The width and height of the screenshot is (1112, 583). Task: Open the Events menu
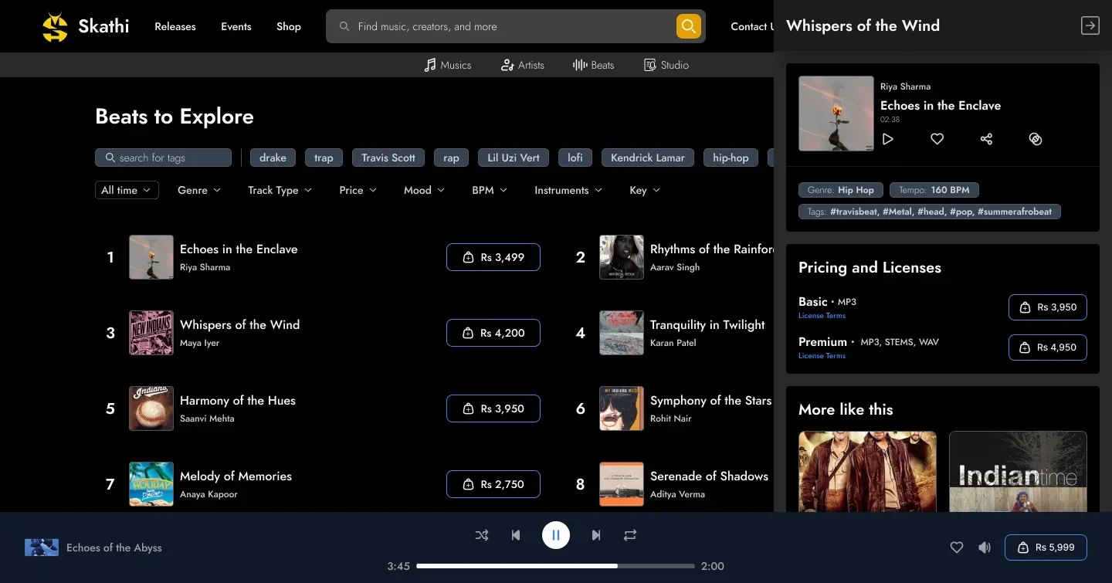point(236,26)
